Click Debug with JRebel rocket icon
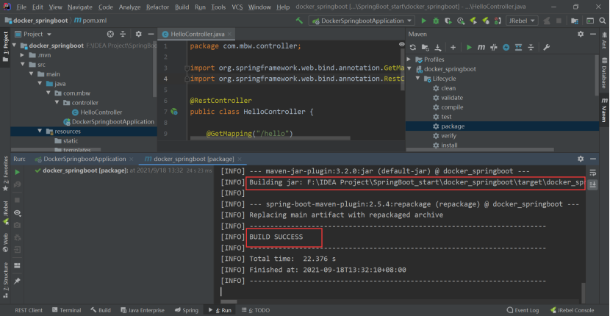This screenshot has width=610, height=316. point(485,21)
